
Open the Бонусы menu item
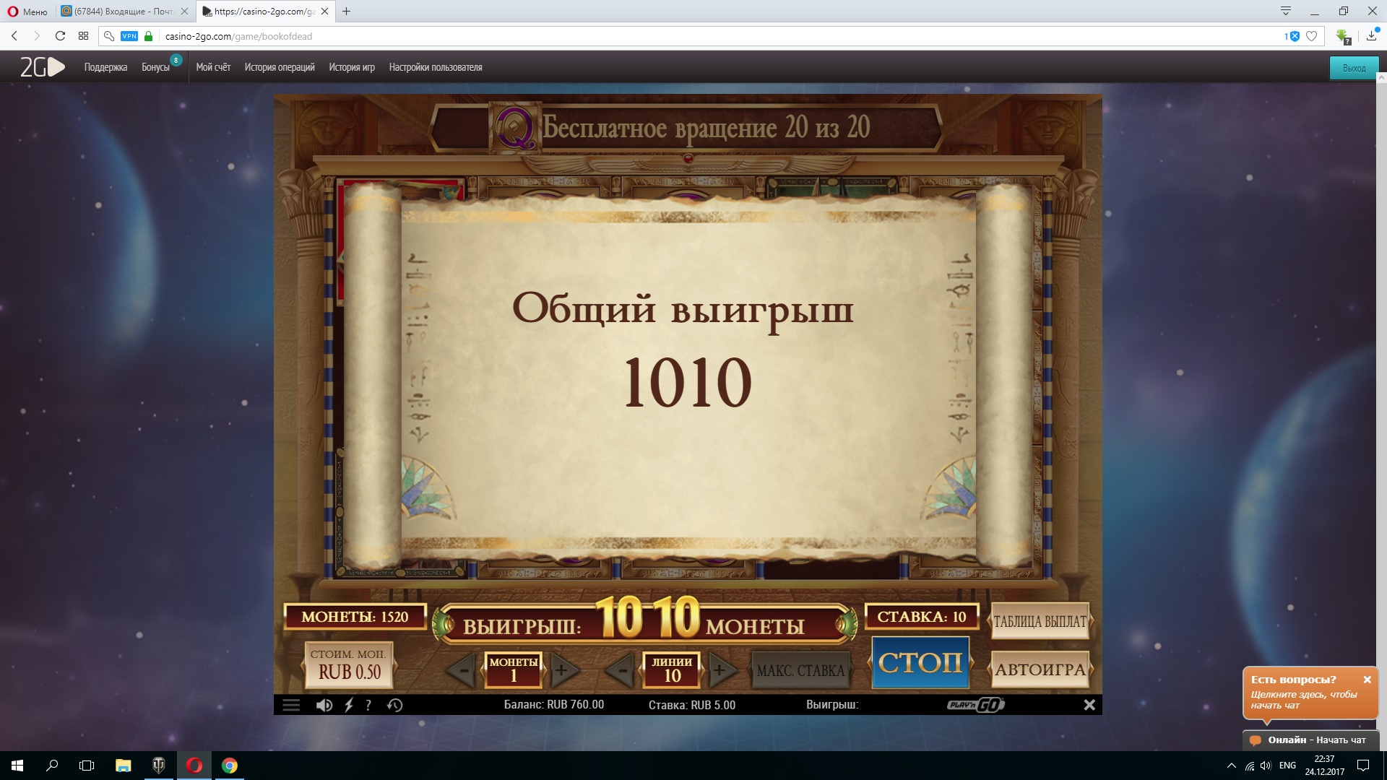click(155, 67)
